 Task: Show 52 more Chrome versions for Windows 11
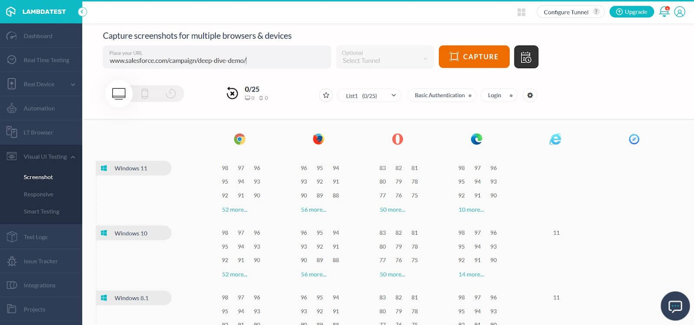(235, 210)
